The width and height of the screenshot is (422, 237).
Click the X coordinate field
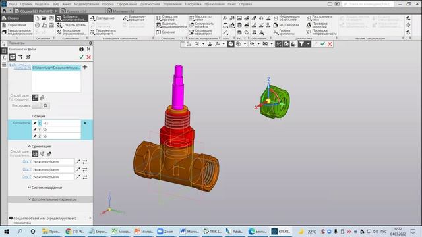[x=61, y=123]
